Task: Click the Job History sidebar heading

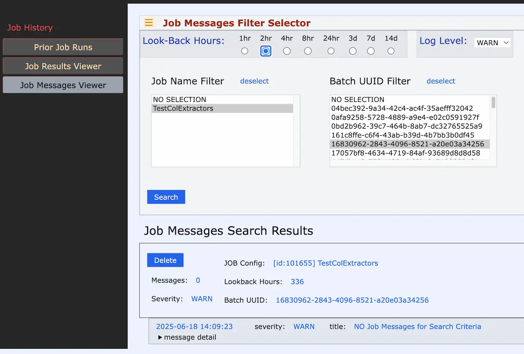Action: tap(30, 28)
